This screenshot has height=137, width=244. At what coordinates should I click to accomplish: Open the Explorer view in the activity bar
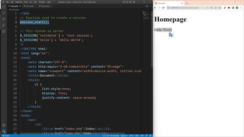tap(4, 7)
